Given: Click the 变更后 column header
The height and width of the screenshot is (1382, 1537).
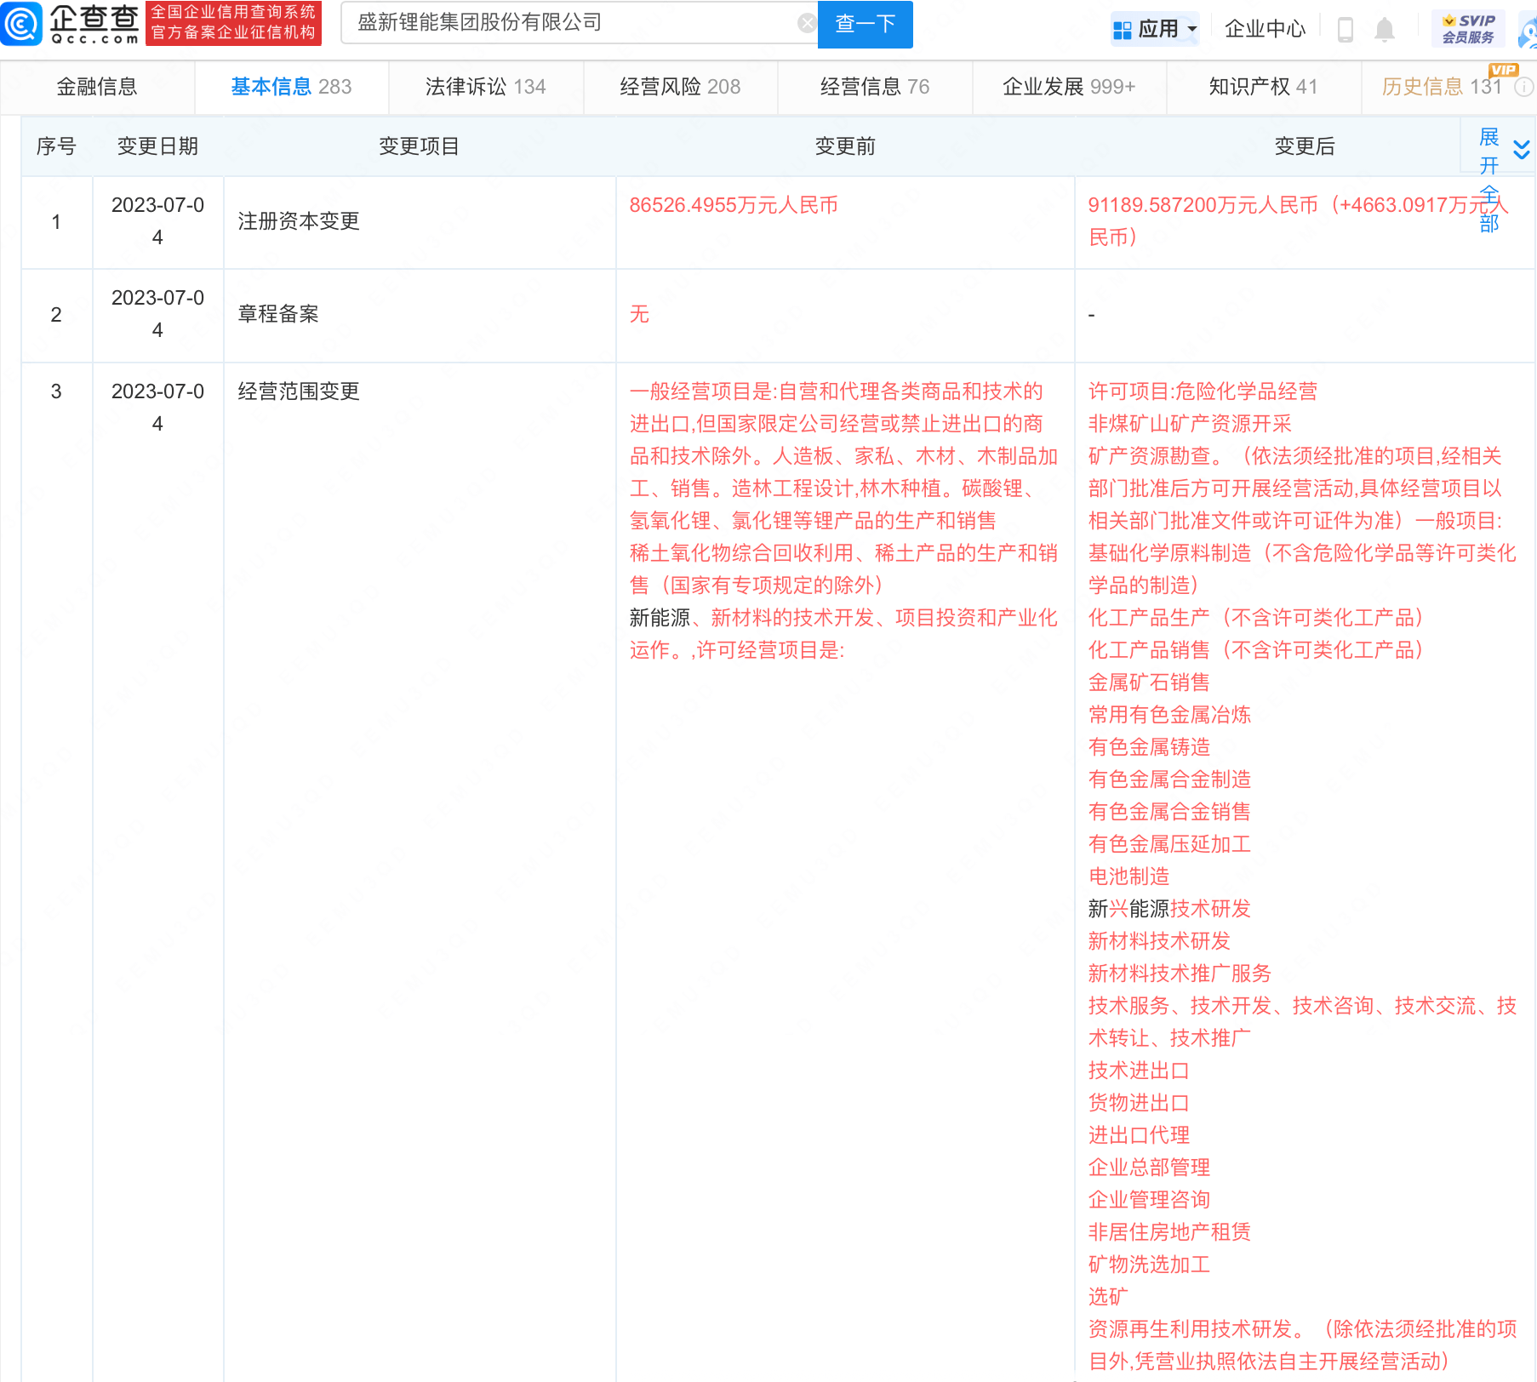Looking at the screenshot, I should 1305,146.
